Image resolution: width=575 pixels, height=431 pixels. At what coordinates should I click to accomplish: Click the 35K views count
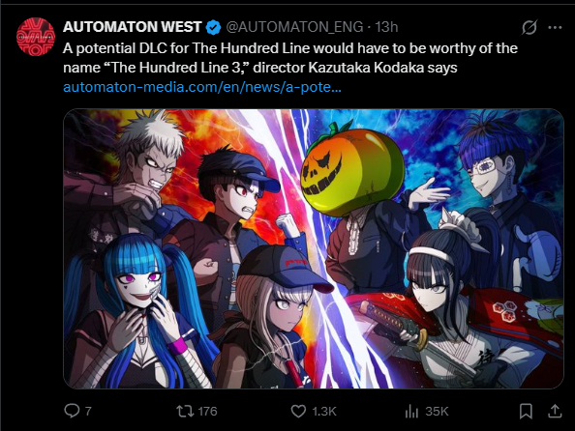tap(437, 412)
